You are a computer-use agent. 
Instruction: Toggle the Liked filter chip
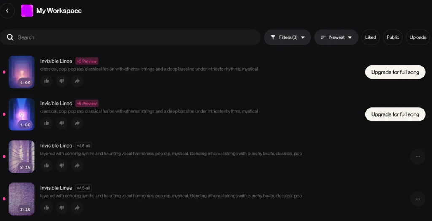[370, 37]
